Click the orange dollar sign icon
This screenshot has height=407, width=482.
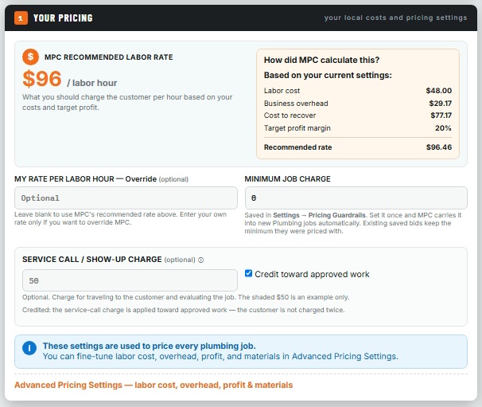pos(30,57)
